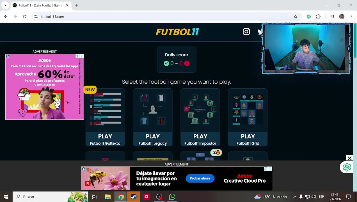Open the Chrome three-dot menu

tap(351, 17)
